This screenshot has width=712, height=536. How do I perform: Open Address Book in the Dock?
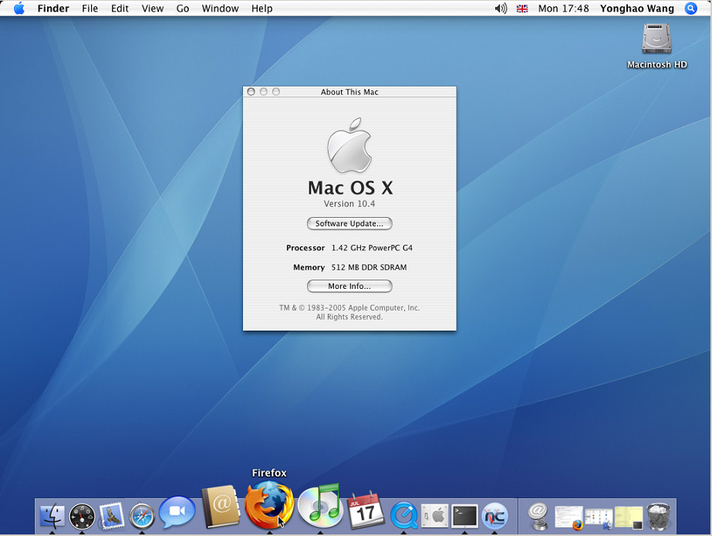pos(221,507)
